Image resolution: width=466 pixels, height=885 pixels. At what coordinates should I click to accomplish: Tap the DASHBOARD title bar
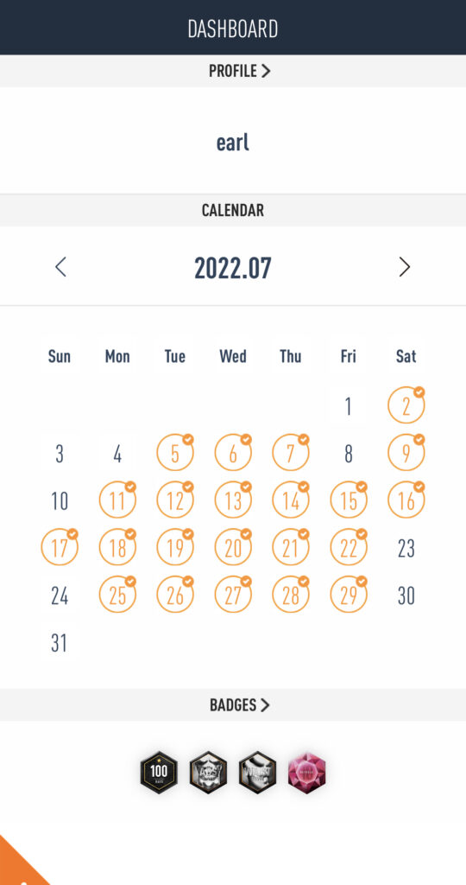click(233, 29)
